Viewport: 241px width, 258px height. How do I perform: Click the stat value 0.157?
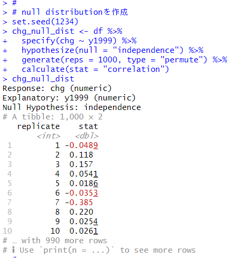81,164
